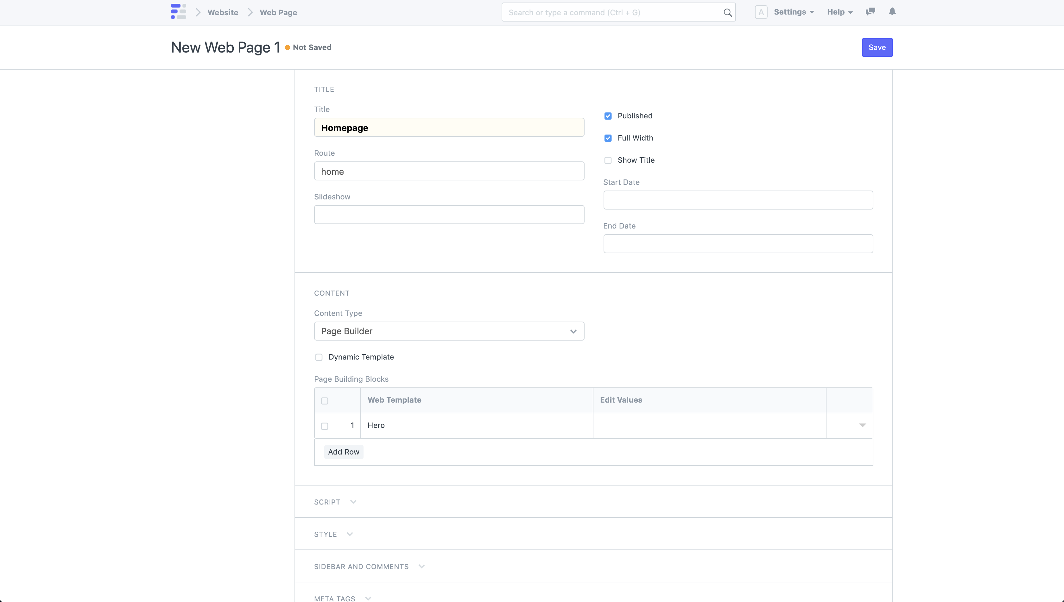The height and width of the screenshot is (602, 1064).
Task: Click the ERPNext app logo icon
Action: pyautogui.click(x=178, y=12)
